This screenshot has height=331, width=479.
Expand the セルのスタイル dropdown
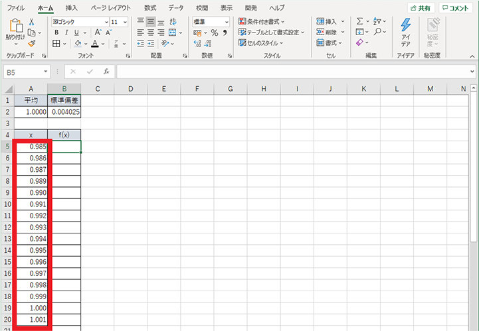[x=281, y=43]
